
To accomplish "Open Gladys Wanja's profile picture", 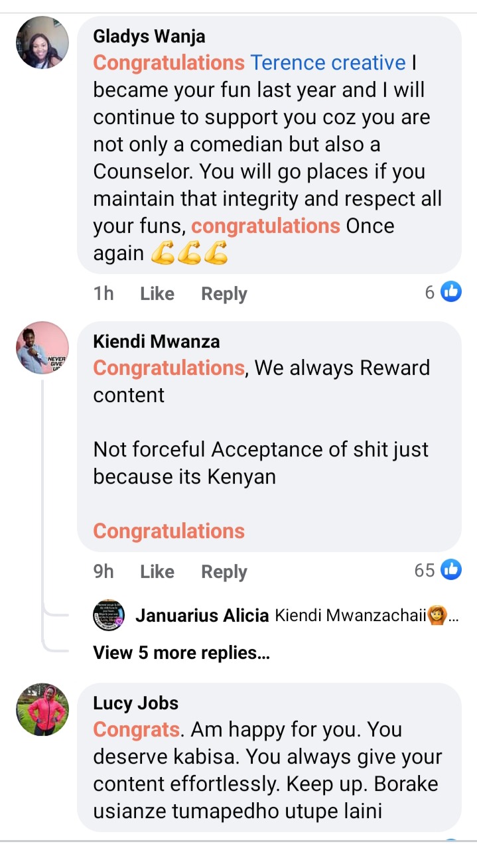I will point(42,42).
